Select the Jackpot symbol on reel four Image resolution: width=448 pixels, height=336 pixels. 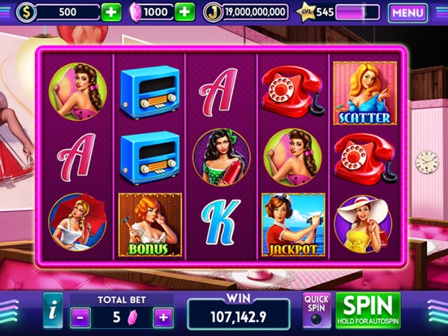tap(293, 225)
